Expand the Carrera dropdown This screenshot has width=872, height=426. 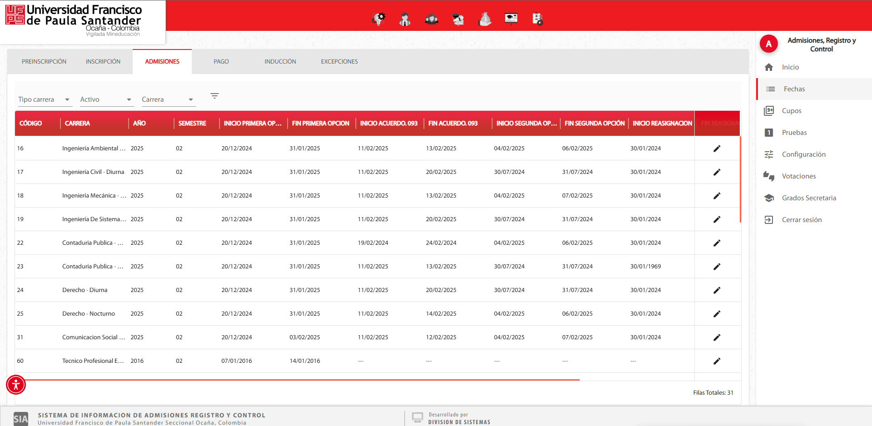[x=168, y=99]
